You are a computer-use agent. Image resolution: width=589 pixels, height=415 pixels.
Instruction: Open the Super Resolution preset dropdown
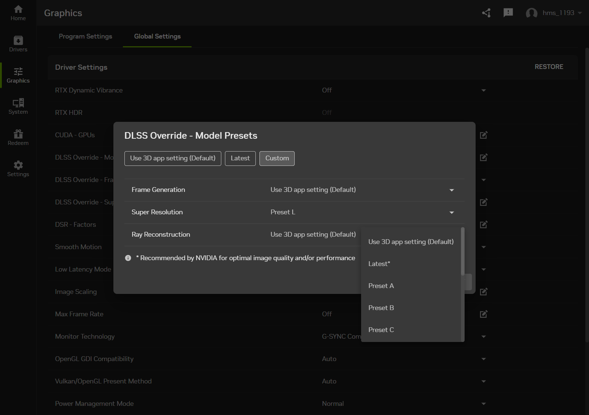[x=451, y=212]
